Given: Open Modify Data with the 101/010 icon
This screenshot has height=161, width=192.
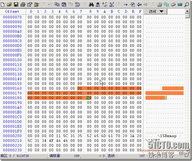Looking at the screenshot, I should (x=78, y=5).
